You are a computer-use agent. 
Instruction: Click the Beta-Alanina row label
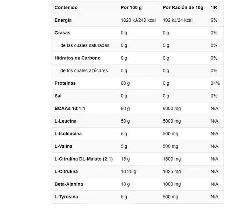[x=69, y=184]
